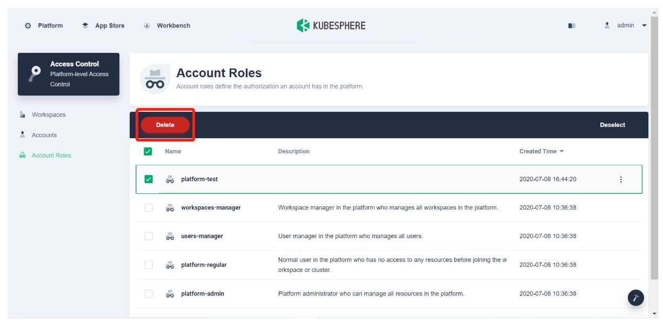The width and height of the screenshot is (663, 324).
Task: Sort by Created Time column arrow
Action: click(561, 151)
